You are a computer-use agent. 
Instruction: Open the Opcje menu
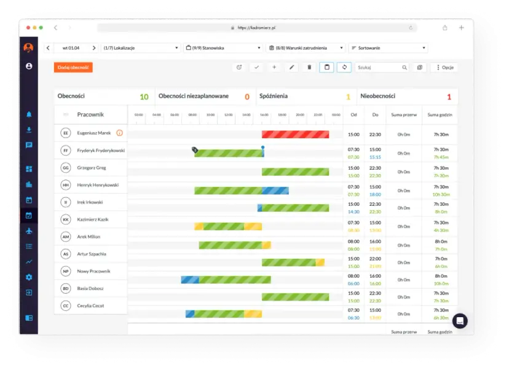tap(444, 67)
